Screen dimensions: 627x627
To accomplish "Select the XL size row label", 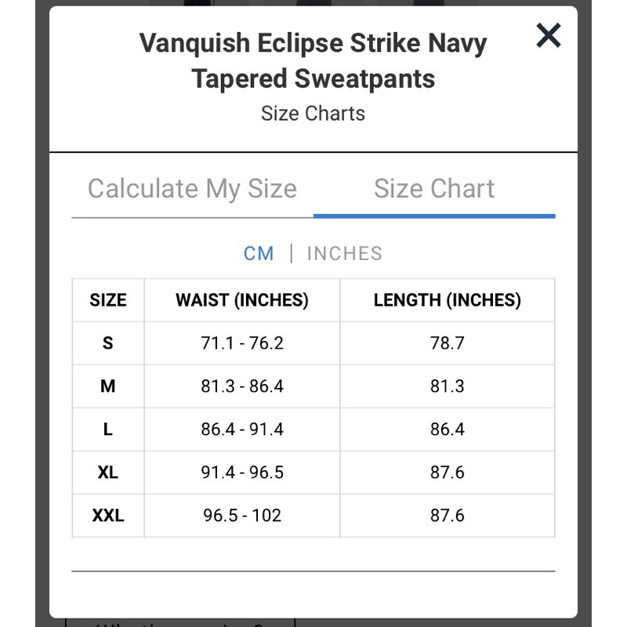I will click(x=108, y=473).
